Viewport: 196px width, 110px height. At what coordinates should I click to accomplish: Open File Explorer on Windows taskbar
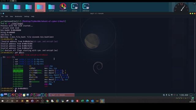coord(27,101)
